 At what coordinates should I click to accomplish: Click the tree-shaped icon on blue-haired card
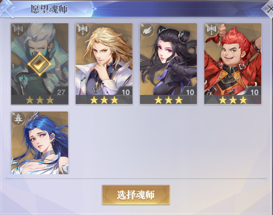click(18, 119)
